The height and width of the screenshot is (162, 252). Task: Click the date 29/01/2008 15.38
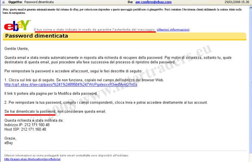pos(237,2)
